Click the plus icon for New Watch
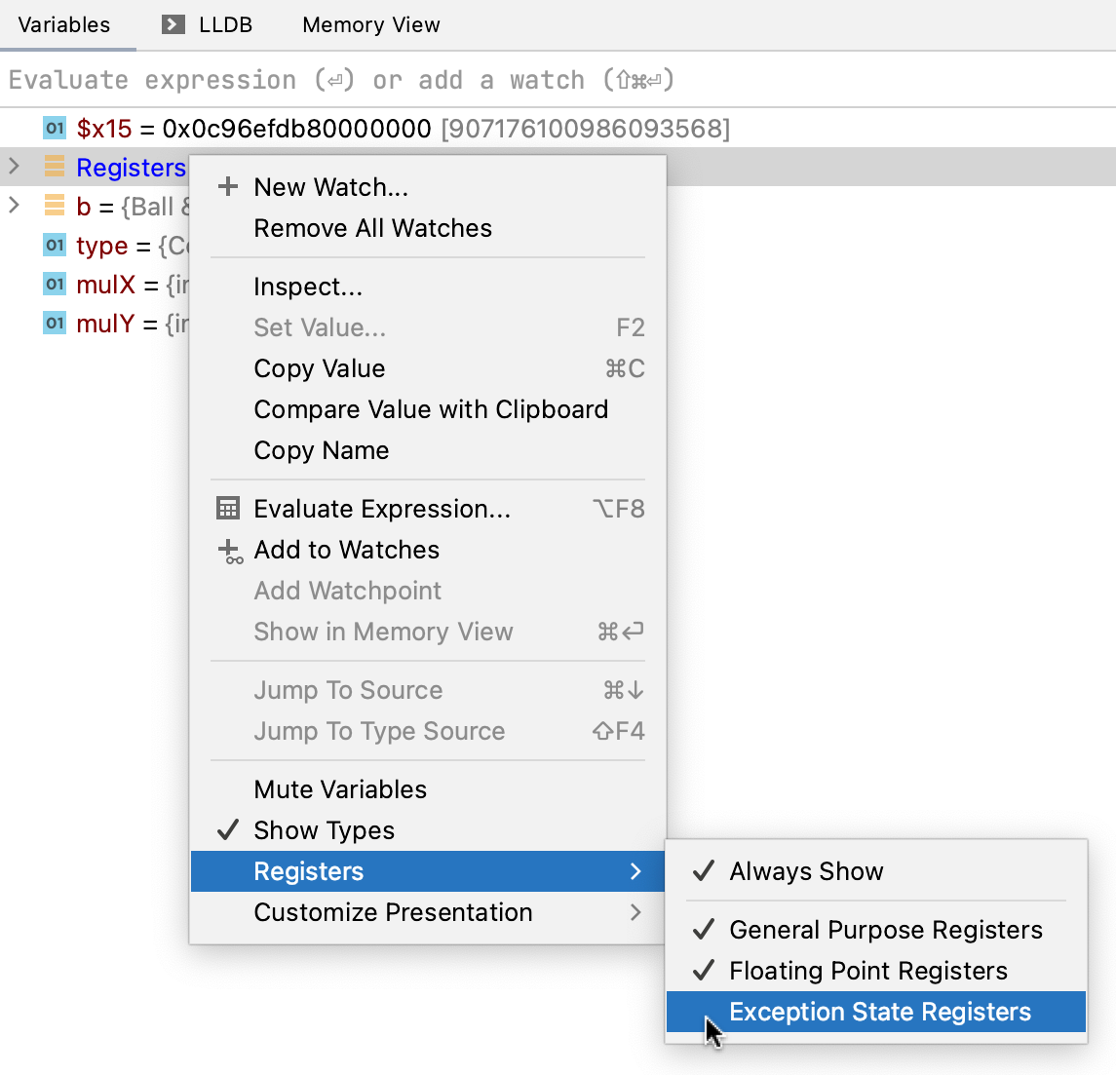The height and width of the screenshot is (1075, 1116). [x=228, y=187]
